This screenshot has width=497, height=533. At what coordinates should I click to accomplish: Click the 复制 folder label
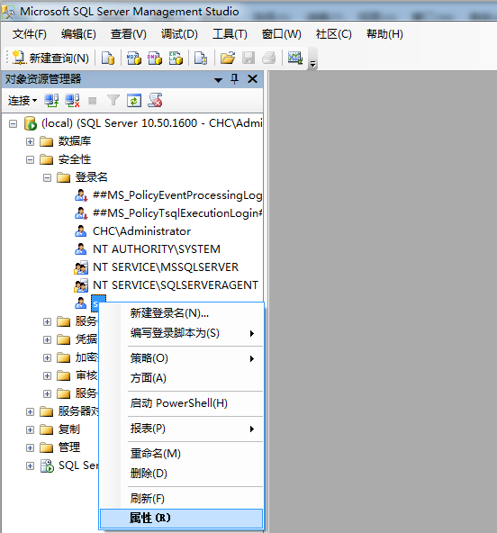point(69,429)
